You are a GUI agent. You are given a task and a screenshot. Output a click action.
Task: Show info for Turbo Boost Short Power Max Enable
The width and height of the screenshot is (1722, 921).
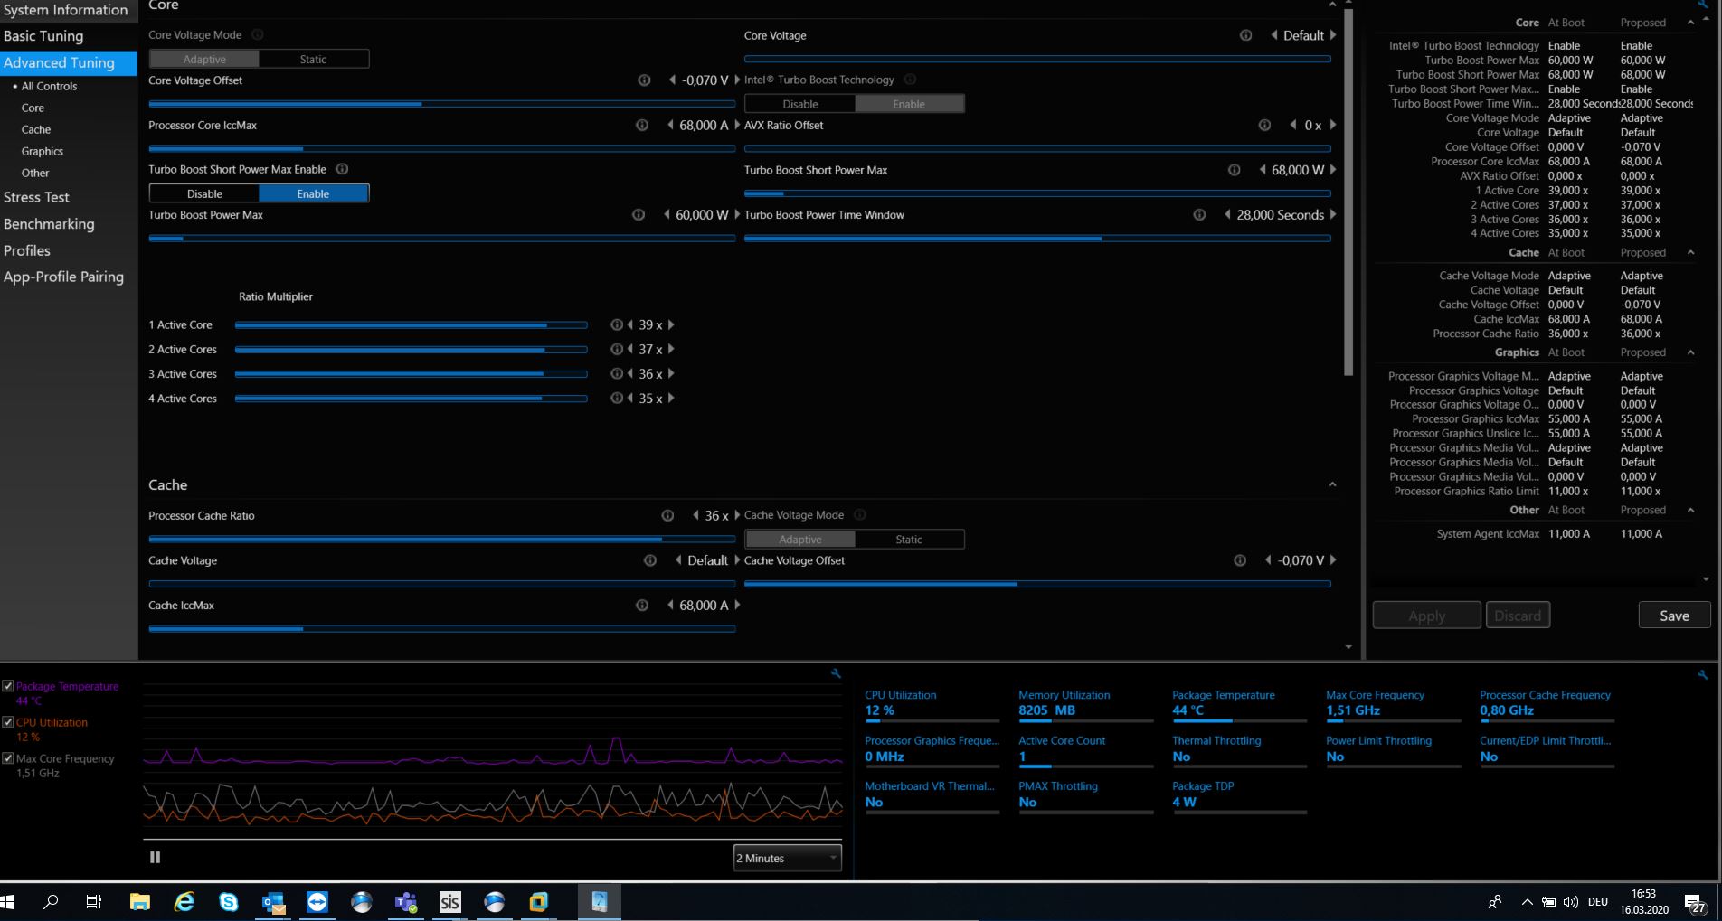(342, 169)
